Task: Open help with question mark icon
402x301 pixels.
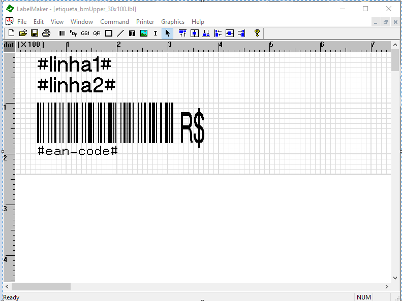Action: tap(257, 33)
